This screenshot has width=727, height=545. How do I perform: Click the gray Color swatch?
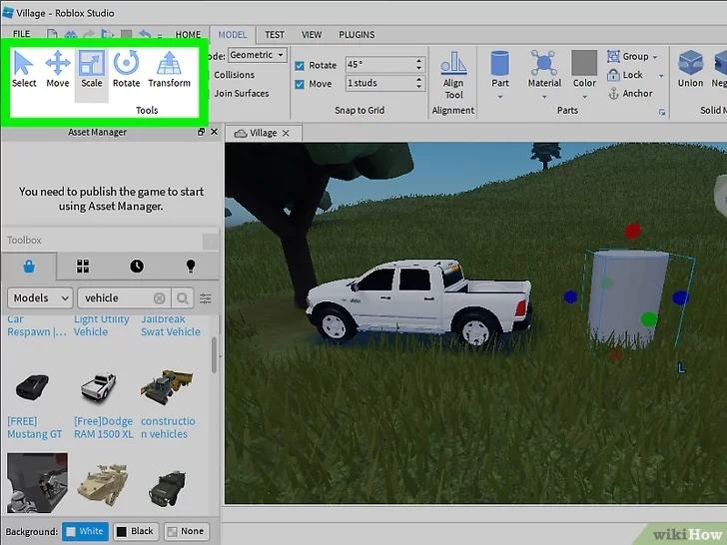click(x=584, y=63)
